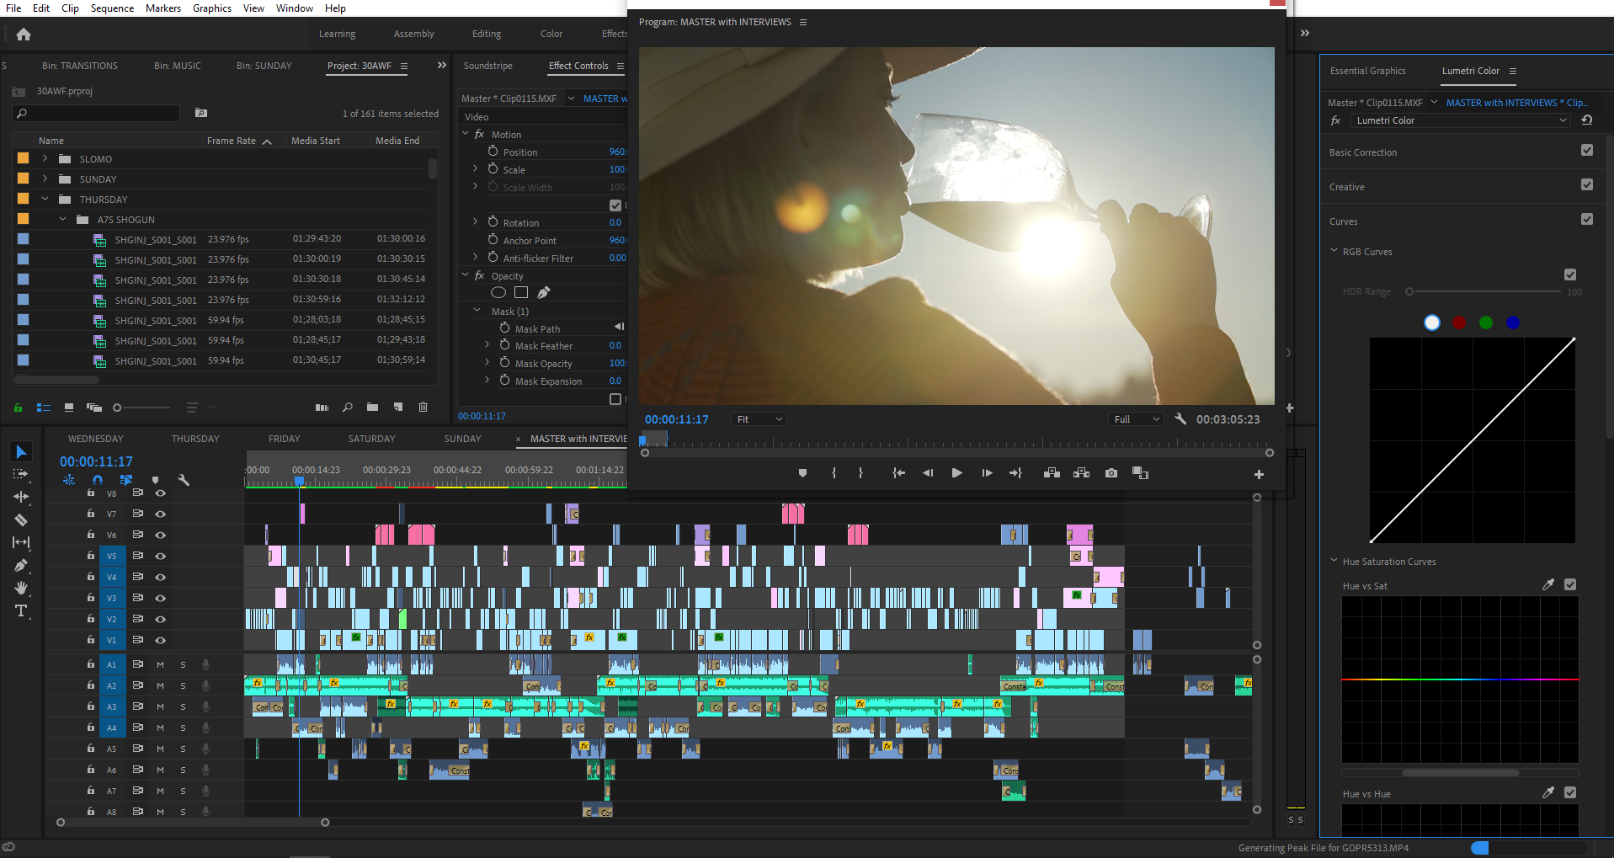Click Mark Out button

[860, 473]
